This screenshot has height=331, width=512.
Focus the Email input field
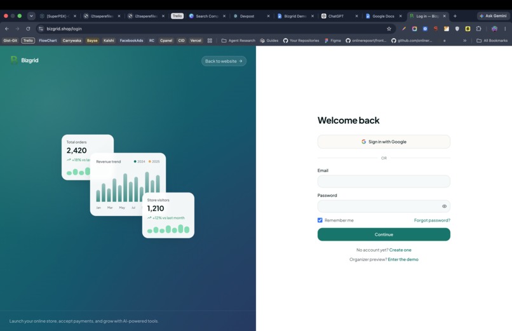[x=384, y=181]
